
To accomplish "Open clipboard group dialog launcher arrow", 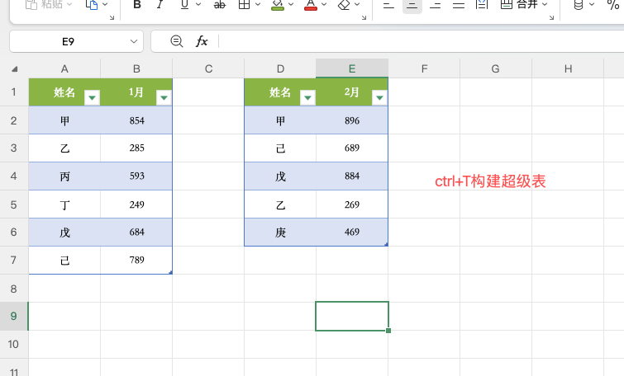I will point(112,18).
